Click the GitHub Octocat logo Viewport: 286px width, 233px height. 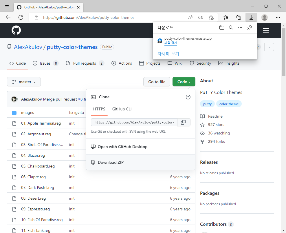[x=16, y=30]
